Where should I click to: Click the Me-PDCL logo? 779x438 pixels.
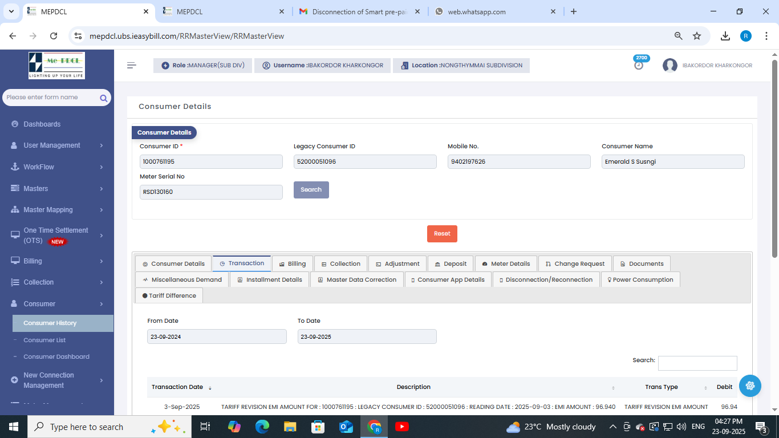56,66
